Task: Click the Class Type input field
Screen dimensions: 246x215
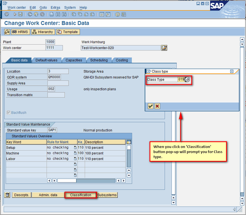Action: 181,80
